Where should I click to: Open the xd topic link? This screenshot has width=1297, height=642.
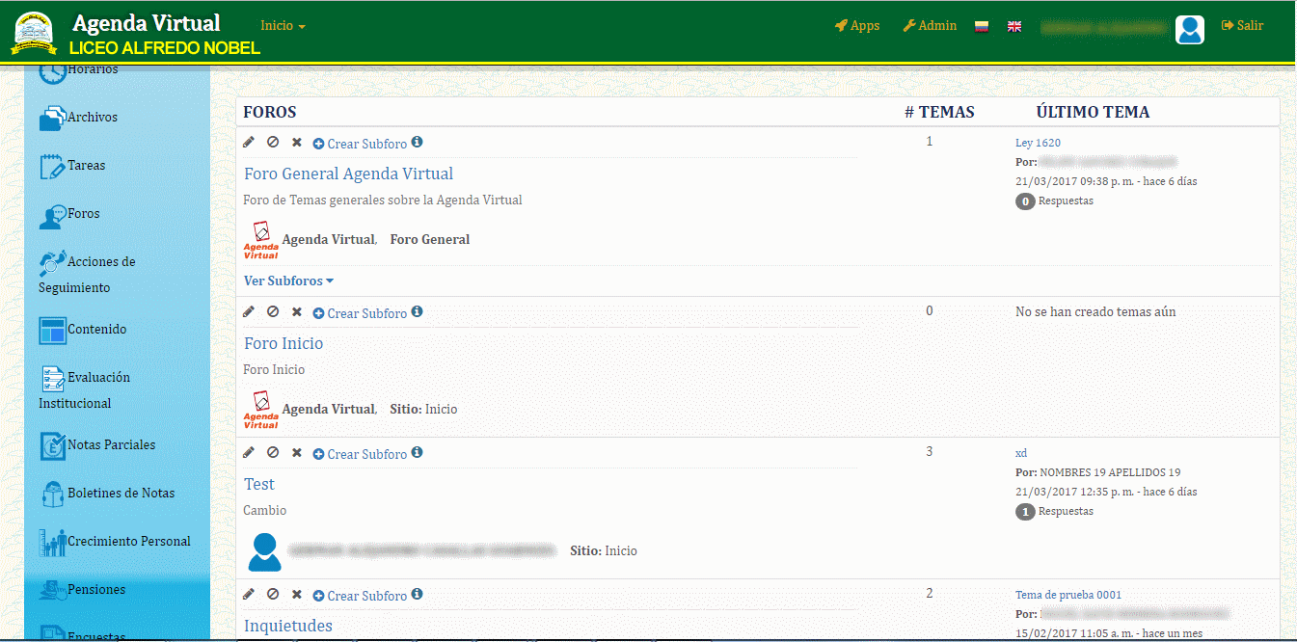point(1021,453)
